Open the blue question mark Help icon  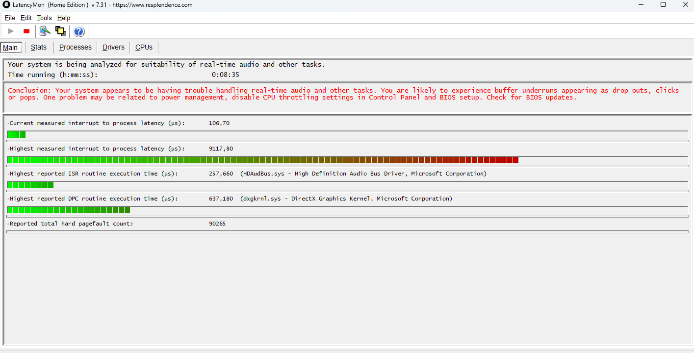click(x=79, y=32)
